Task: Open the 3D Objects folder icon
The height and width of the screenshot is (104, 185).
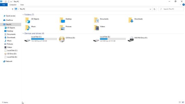Action: (27, 20)
